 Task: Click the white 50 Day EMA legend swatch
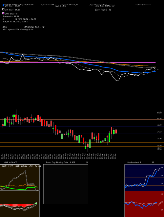3,10
